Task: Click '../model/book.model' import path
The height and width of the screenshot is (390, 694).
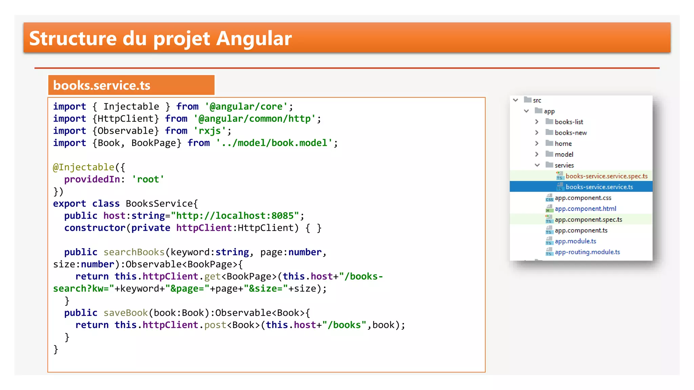Action: (x=274, y=143)
